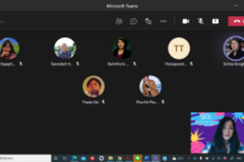
Task: Open the share content tray
Action: point(215,21)
